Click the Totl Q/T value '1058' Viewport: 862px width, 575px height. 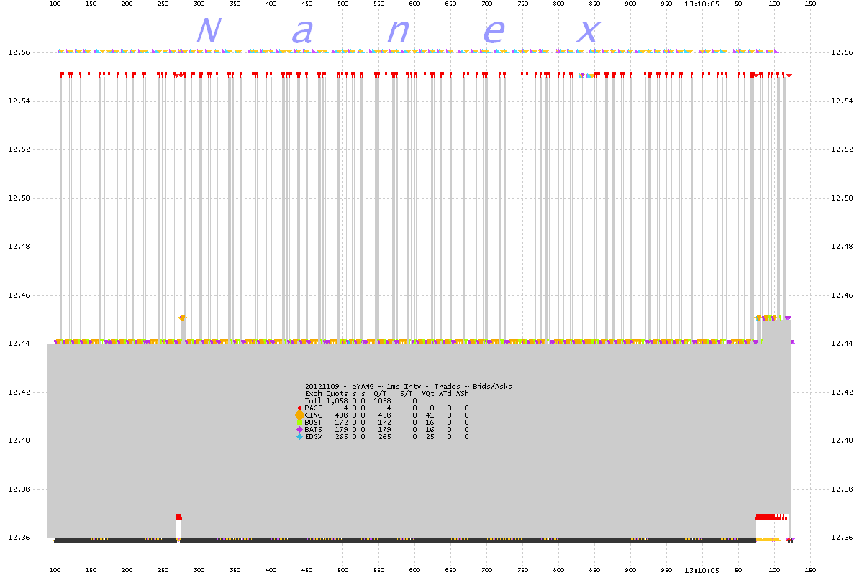click(382, 401)
